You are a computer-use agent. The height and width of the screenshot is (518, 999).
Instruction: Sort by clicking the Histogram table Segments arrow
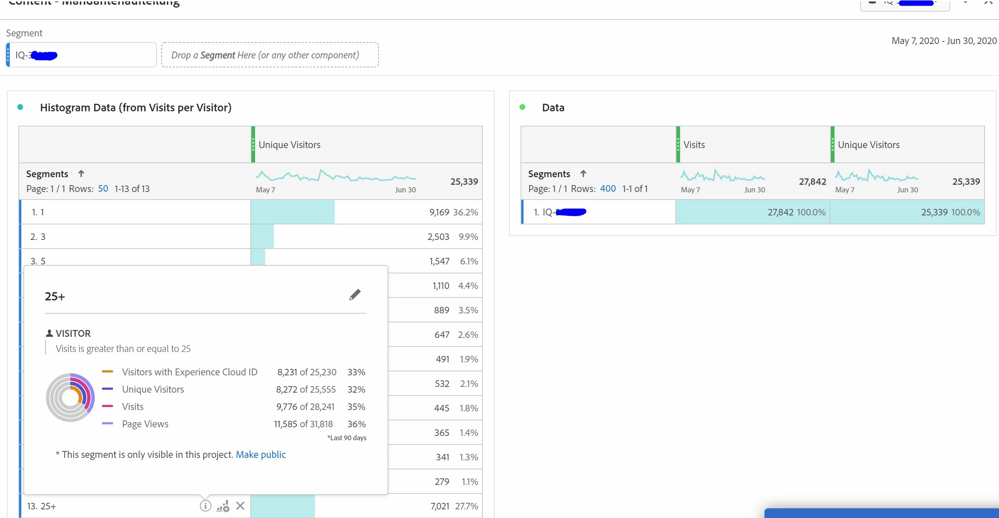81,173
